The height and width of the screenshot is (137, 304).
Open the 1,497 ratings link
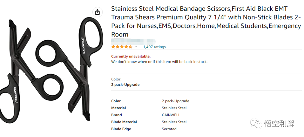(154, 47)
